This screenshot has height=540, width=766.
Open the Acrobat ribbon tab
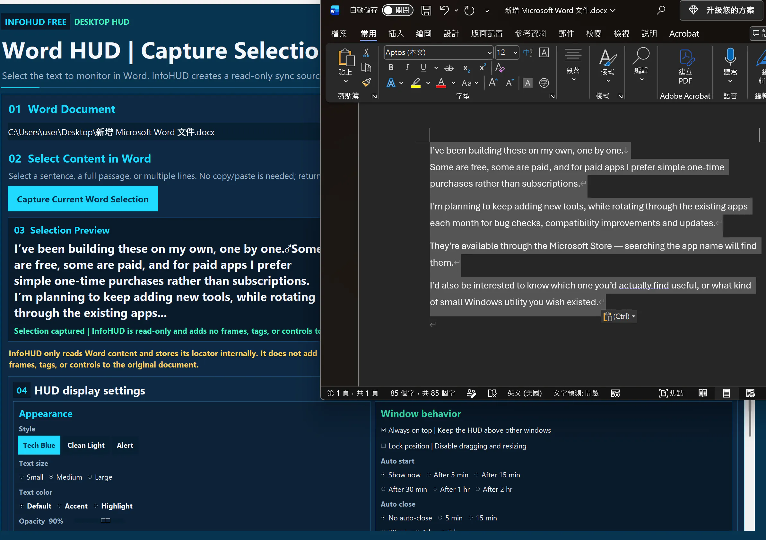(684, 34)
